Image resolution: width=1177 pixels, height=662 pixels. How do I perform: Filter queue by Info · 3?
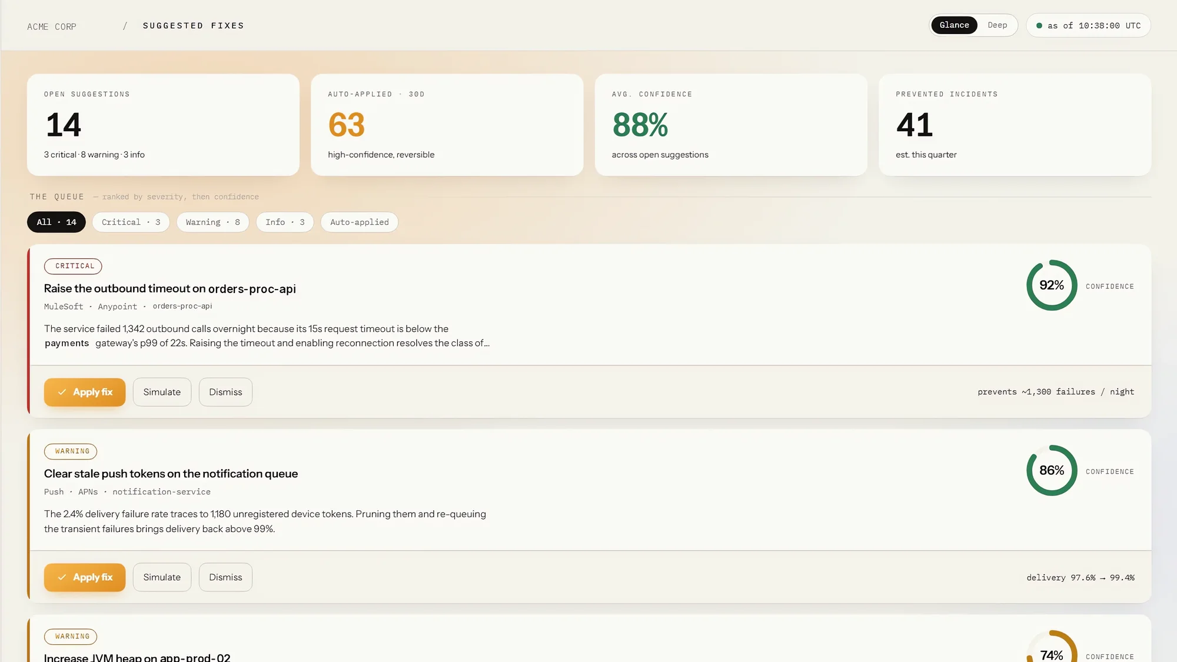[x=285, y=222]
